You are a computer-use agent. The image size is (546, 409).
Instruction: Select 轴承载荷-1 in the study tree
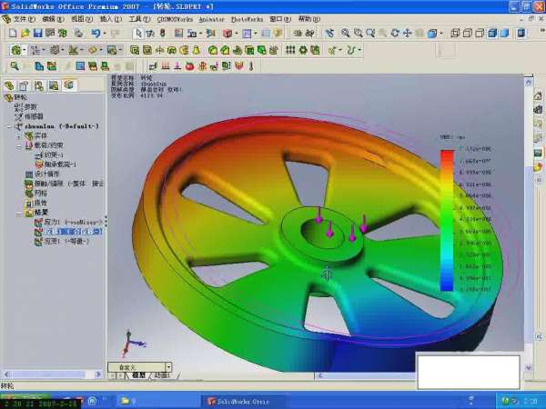[x=56, y=165]
